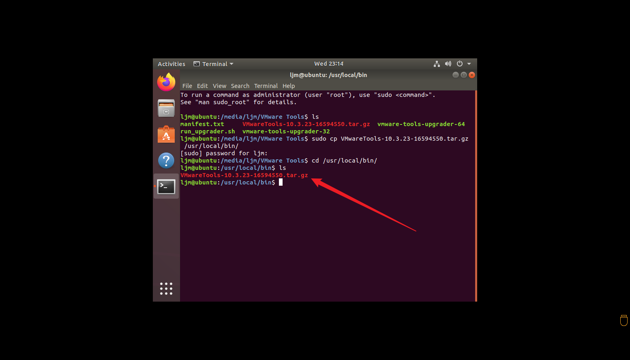Open the Activities overview
The width and height of the screenshot is (630, 360).
point(171,64)
